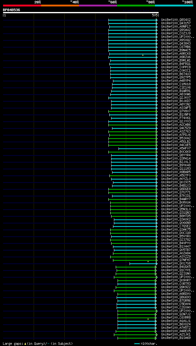The width and height of the screenshot is (196, 346).
Task: Click the green alignment bar for A5GTF0
Action: (x=134, y=176)
